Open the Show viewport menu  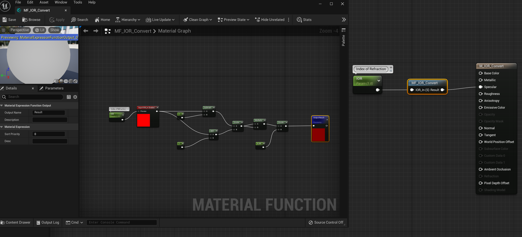pos(54,30)
